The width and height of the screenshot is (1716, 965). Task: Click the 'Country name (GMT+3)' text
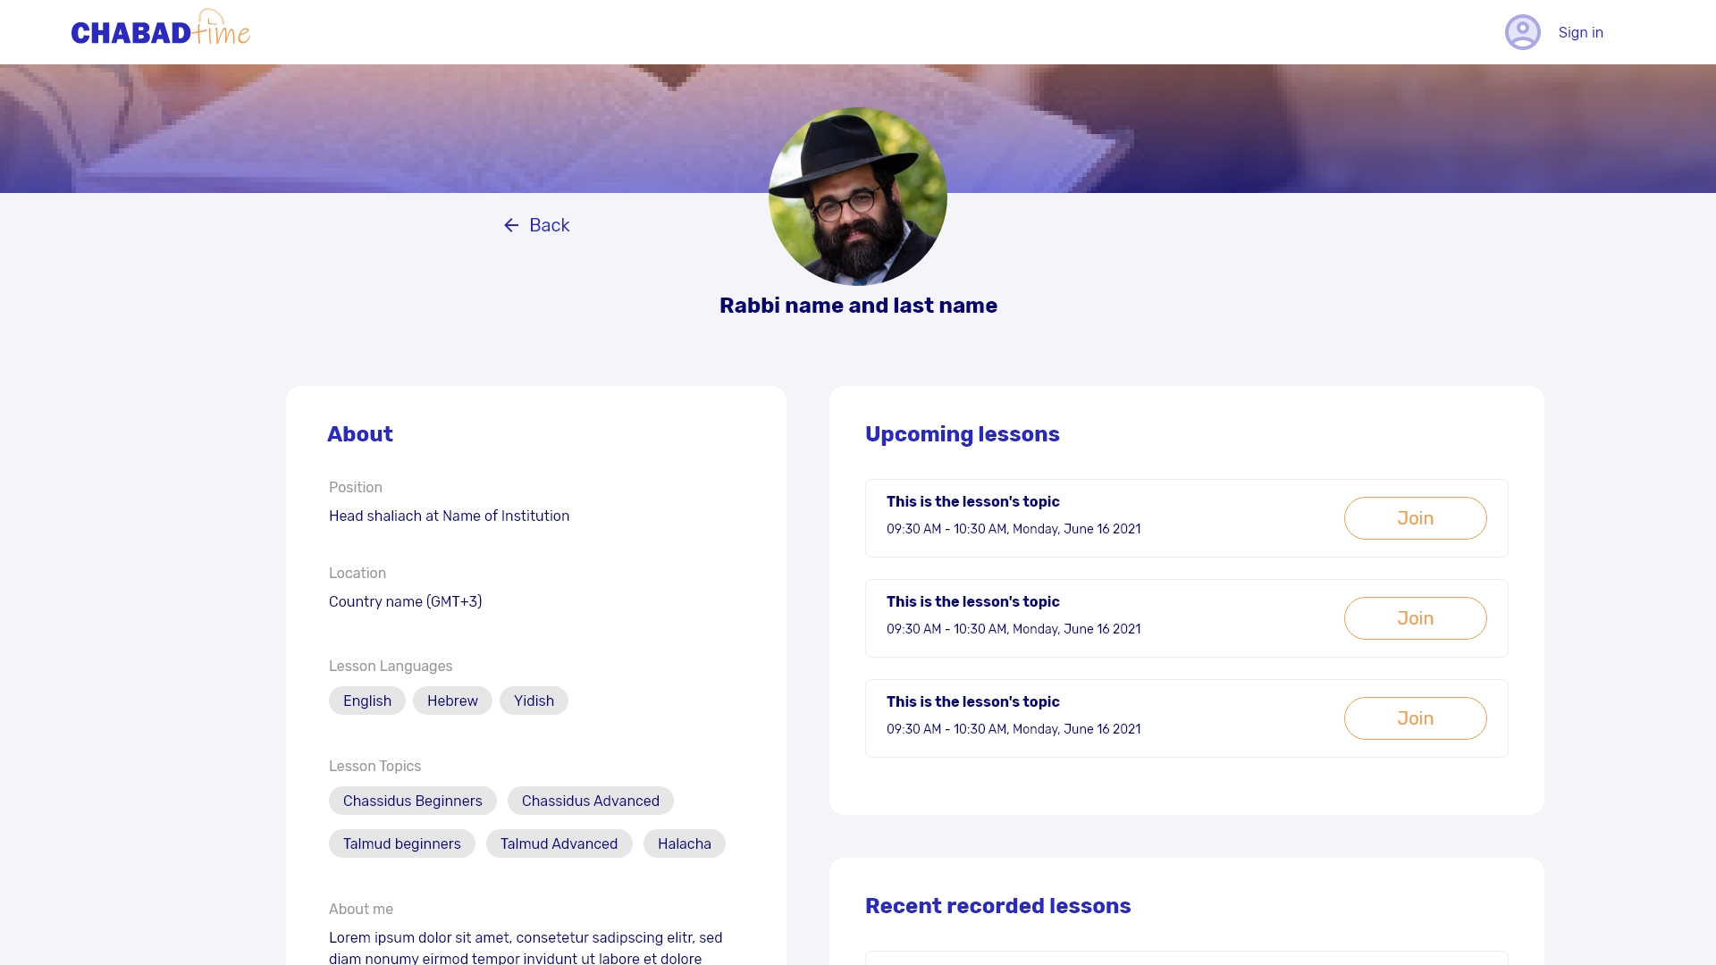click(x=405, y=601)
